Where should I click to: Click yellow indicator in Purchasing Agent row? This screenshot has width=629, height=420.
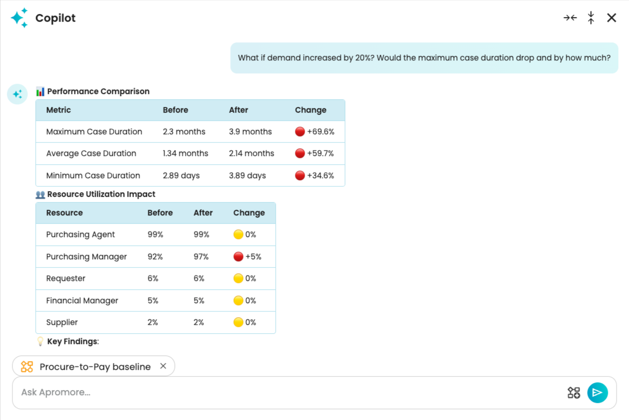[238, 235]
